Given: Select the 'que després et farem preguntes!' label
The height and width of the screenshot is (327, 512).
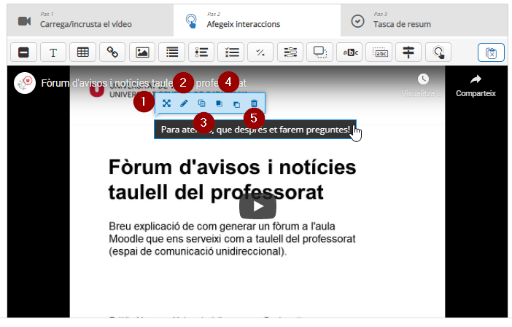Looking at the screenshot, I should (255, 130).
